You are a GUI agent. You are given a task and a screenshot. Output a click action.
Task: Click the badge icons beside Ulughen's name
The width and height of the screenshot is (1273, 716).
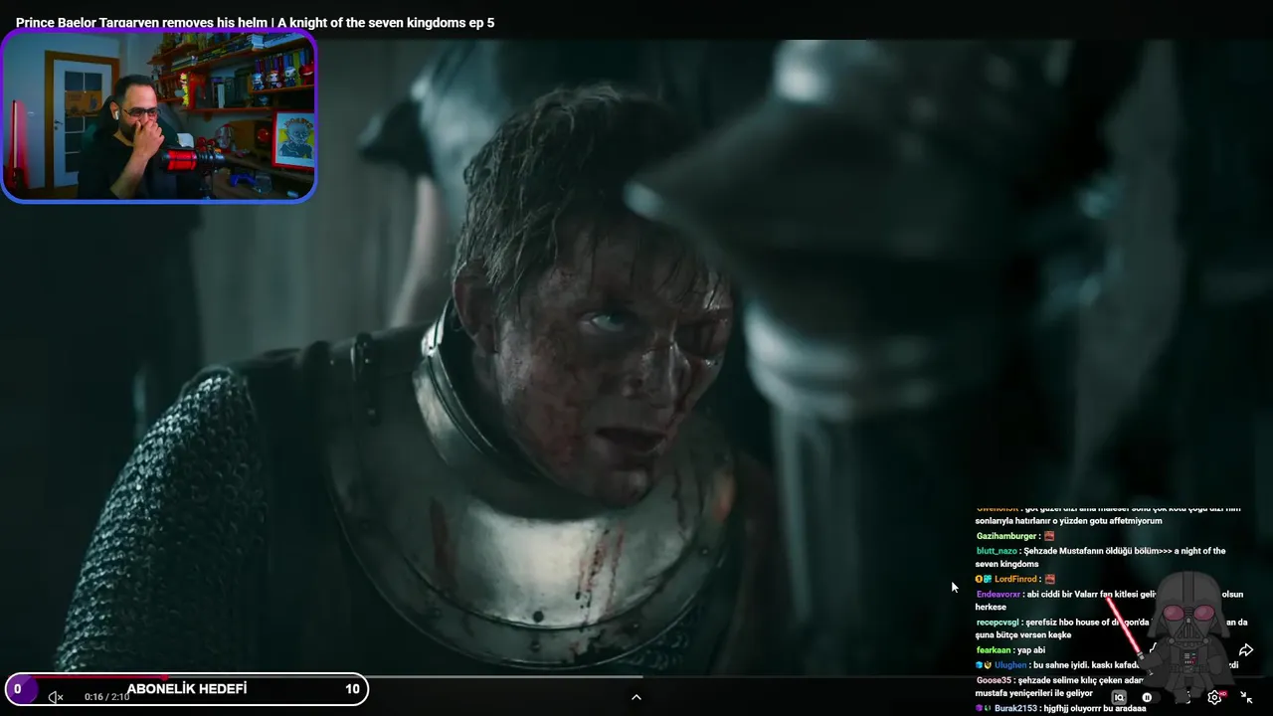984,665
